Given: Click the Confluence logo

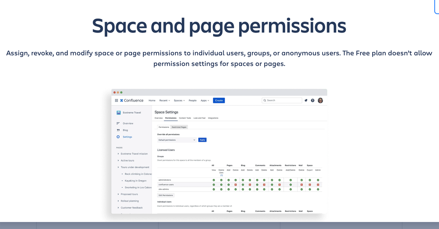Looking at the screenshot, I should (131, 101).
